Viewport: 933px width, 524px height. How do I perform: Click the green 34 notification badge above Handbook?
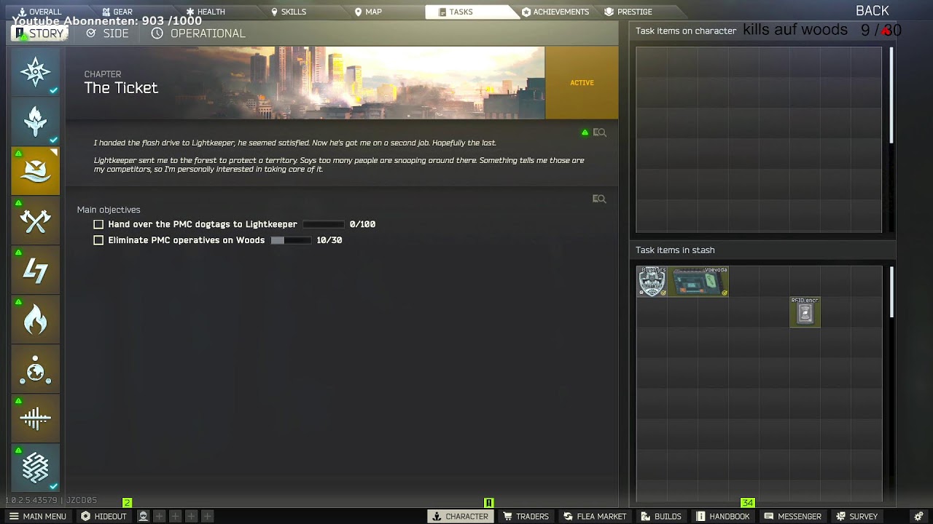tap(747, 503)
